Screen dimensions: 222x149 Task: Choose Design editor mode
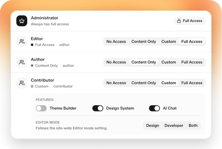[152, 125]
